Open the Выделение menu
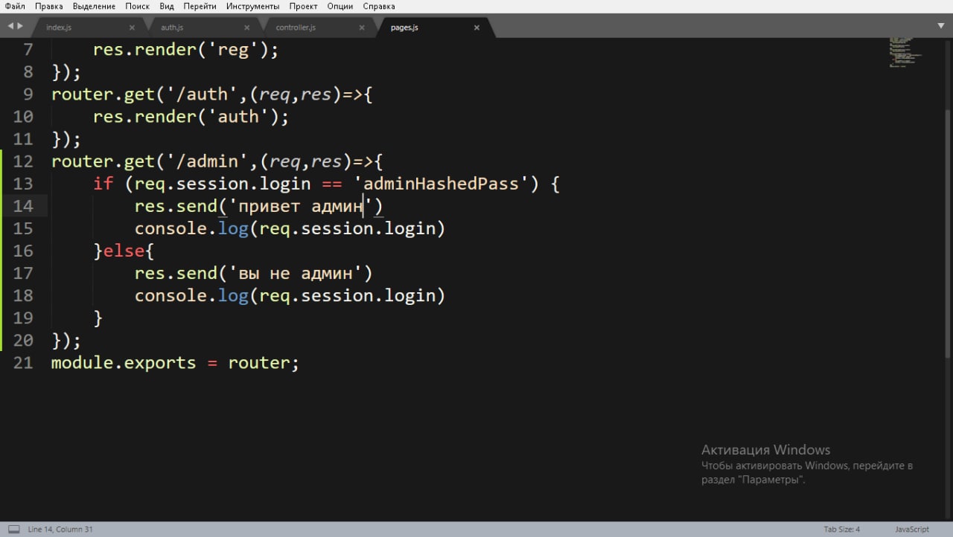Viewport: 953px width, 537px height. [x=95, y=6]
